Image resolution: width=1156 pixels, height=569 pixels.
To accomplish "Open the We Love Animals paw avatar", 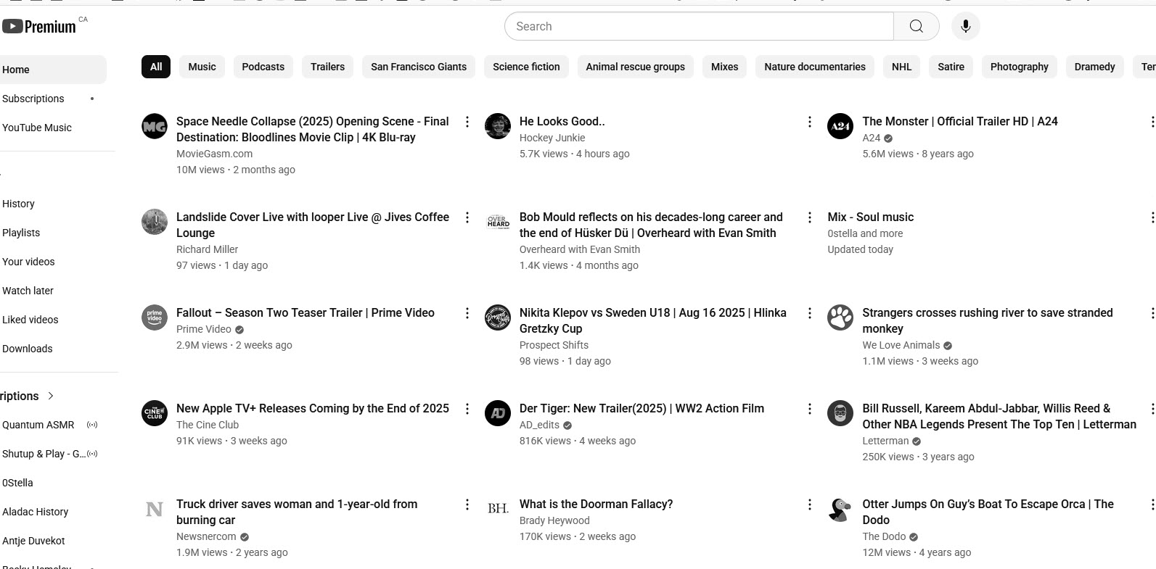I will pyautogui.click(x=840, y=317).
